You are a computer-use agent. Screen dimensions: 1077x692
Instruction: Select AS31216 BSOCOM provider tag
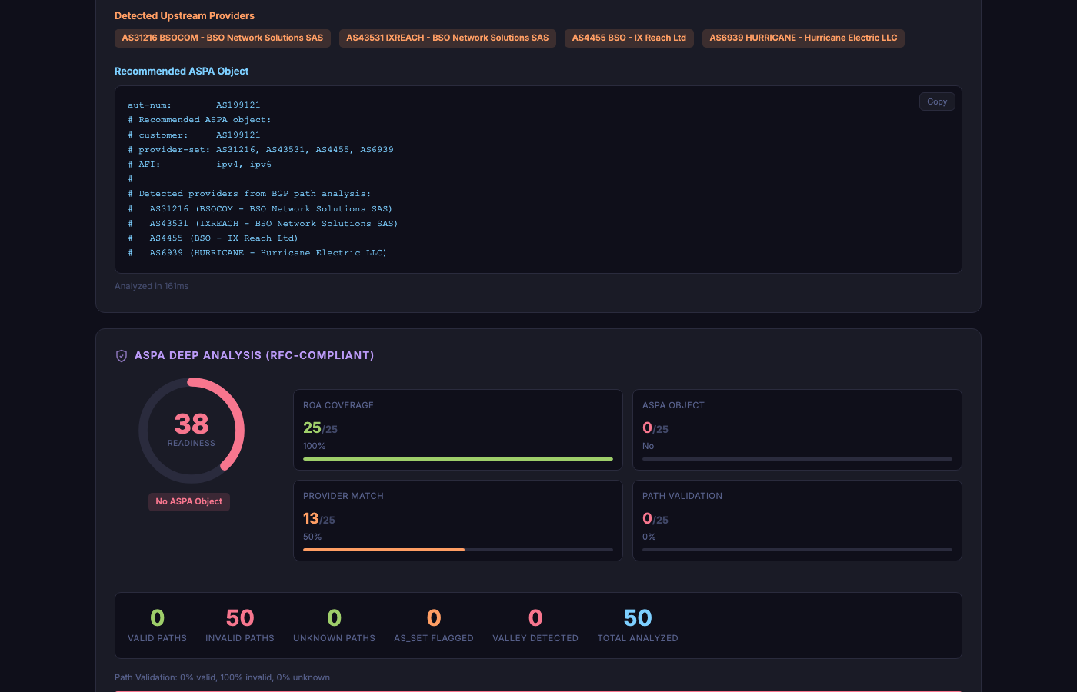[222, 38]
